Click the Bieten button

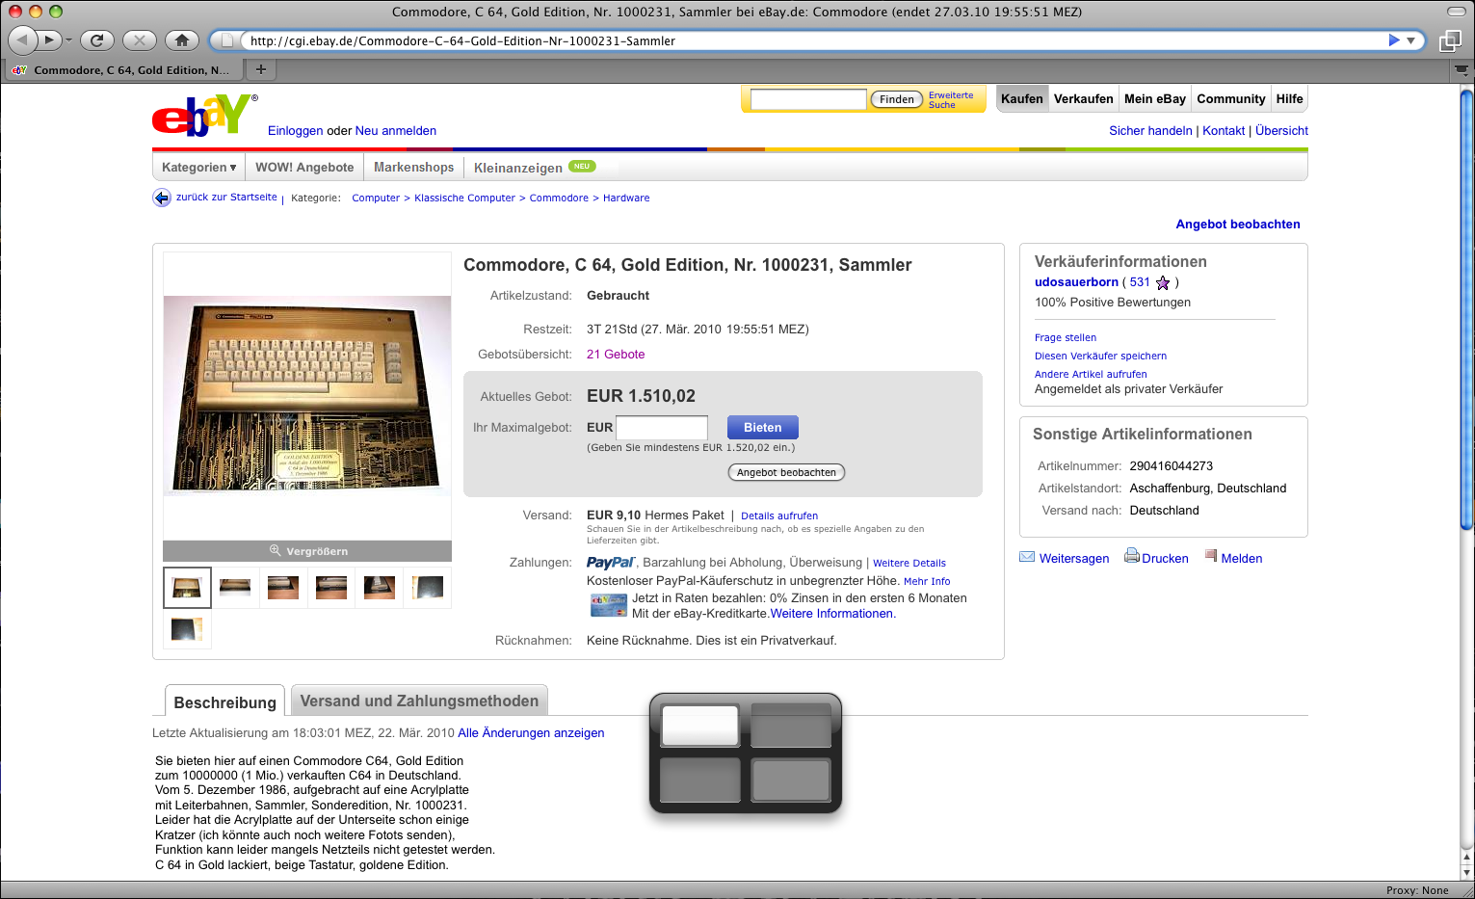(762, 428)
